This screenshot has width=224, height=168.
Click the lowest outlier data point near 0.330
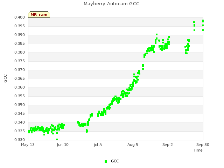point(57,139)
